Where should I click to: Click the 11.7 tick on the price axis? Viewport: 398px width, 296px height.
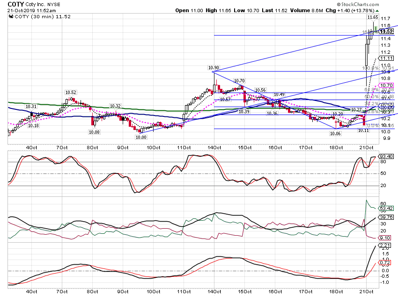pyautogui.click(x=385, y=19)
